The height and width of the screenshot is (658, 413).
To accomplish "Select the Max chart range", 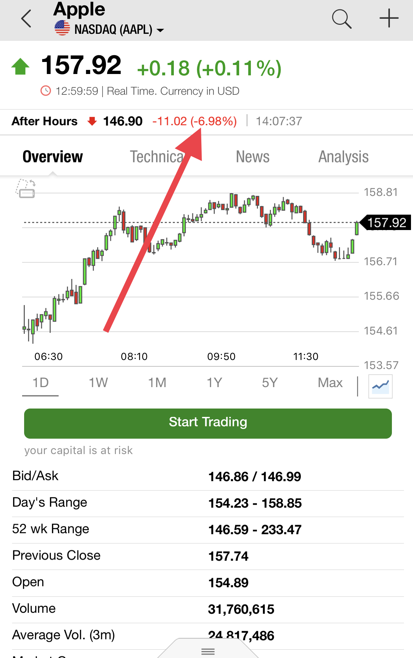I will pyautogui.click(x=330, y=383).
